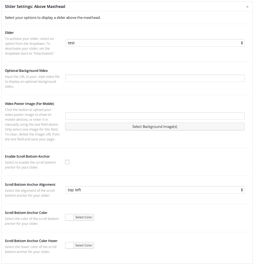Collapse the Slider Settings panel using the triangle
This screenshot has width=254, height=265.
pyautogui.click(x=247, y=6)
